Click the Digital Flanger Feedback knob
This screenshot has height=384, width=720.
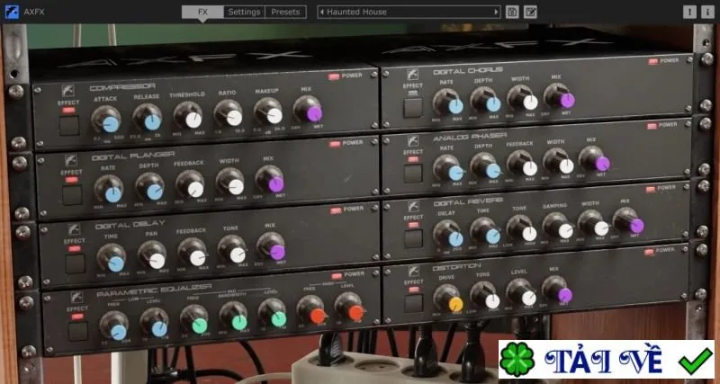click(x=190, y=184)
